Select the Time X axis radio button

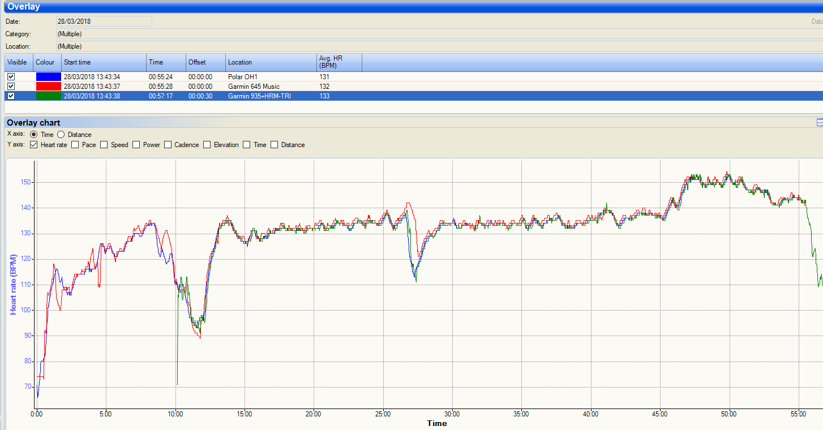click(x=34, y=135)
